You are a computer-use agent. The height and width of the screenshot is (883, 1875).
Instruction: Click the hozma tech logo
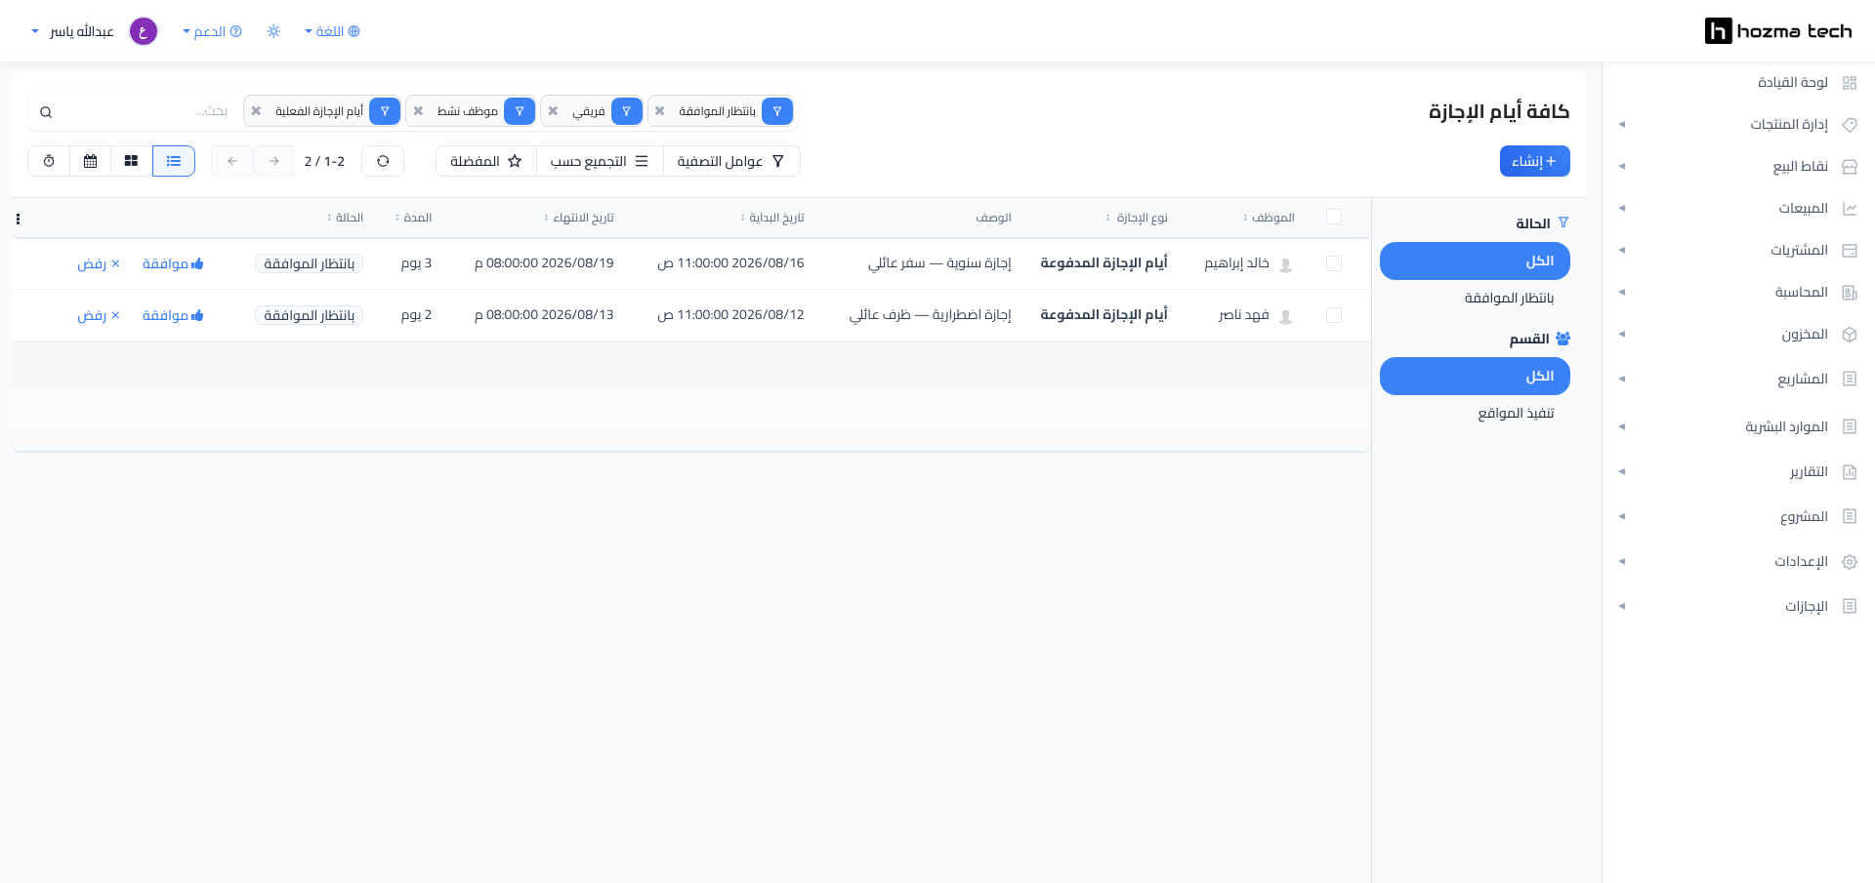click(1778, 31)
